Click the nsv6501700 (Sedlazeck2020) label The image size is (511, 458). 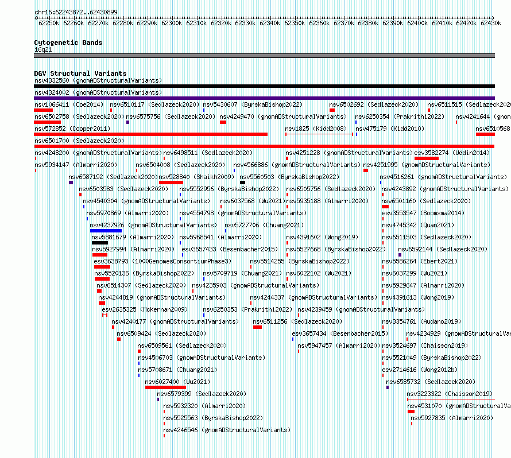pyautogui.click(x=79, y=141)
